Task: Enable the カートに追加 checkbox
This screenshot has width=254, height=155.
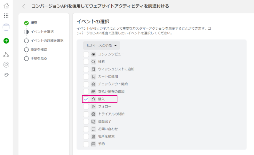Action: pyautogui.click(x=86, y=77)
